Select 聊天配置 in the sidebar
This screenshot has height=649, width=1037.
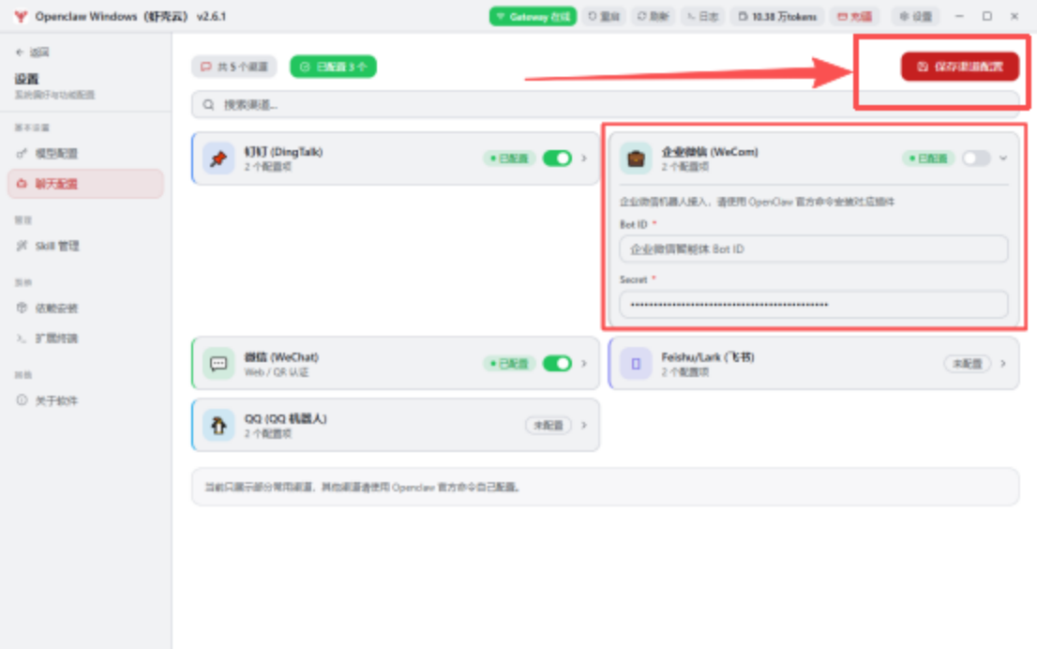pyautogui.click(x=86, y=184)
